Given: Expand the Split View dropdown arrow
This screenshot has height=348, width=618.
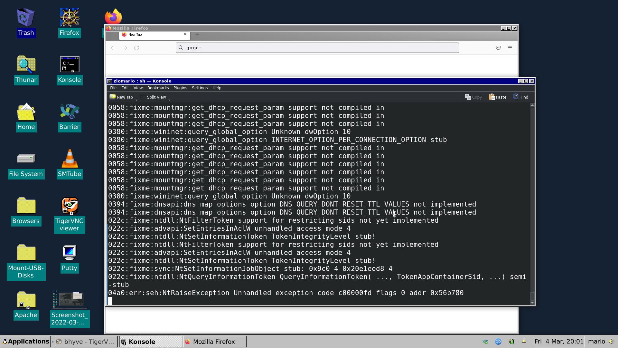Looking at the screenshot, I should pos(169,99).
